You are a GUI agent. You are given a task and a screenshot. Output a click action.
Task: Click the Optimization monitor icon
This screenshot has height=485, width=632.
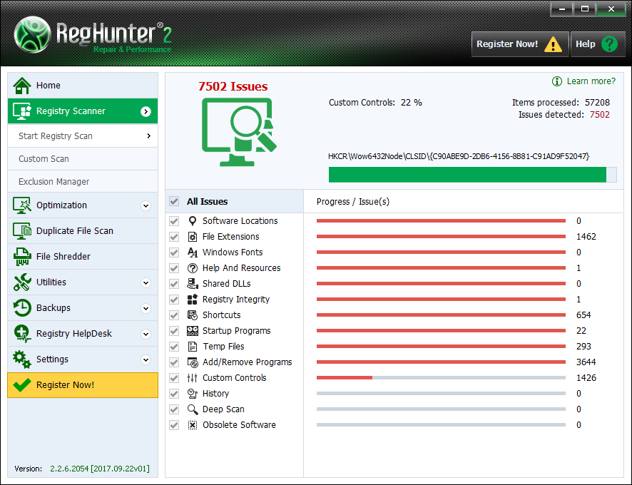pos(22,205)
